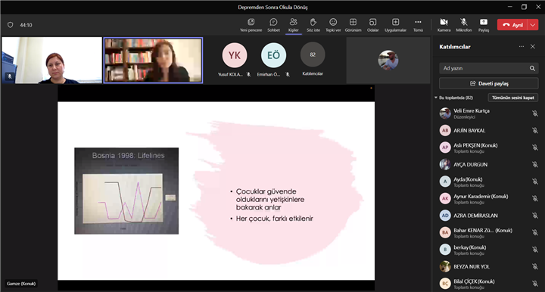Click mic icon for Bilal ÇİÇEK
This screenshot has height=292, width=545.
coord(535,284)
